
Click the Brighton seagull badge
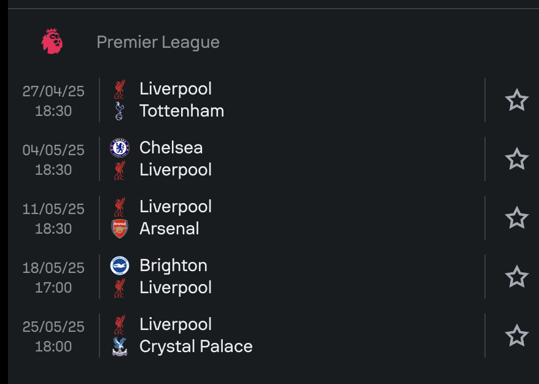(x=120, y=266)
